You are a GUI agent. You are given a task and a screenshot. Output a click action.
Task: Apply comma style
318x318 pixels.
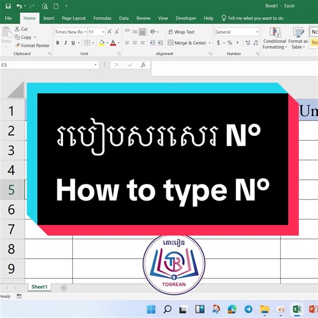237,43
